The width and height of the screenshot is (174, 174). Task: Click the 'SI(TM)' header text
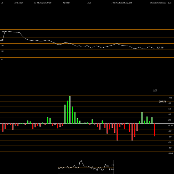point(66,3)
